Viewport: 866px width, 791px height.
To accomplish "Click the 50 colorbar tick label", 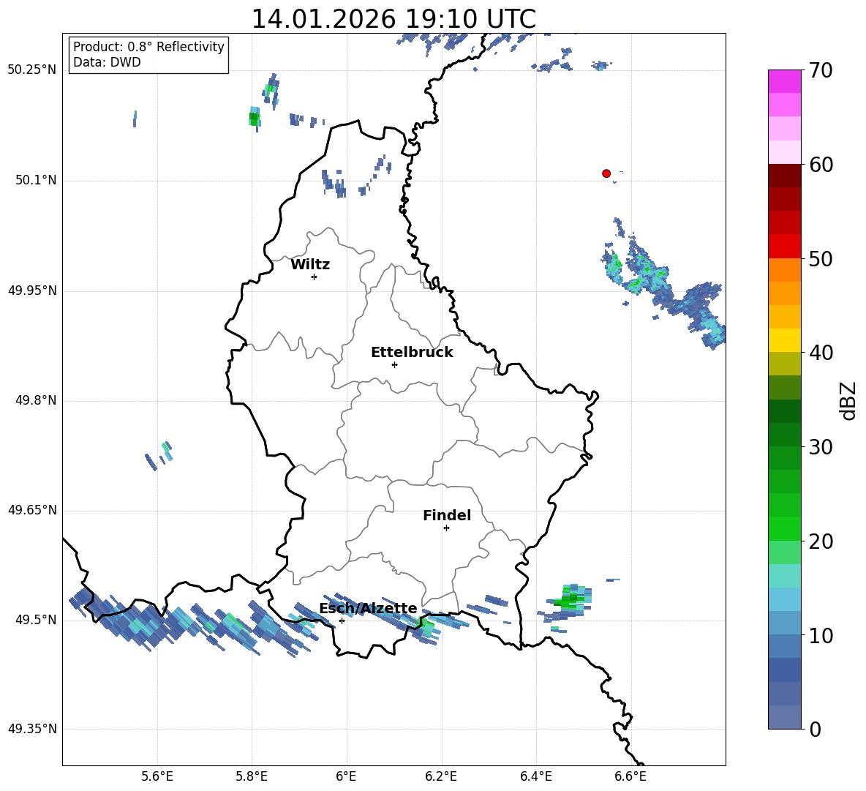I will (821, 258).
